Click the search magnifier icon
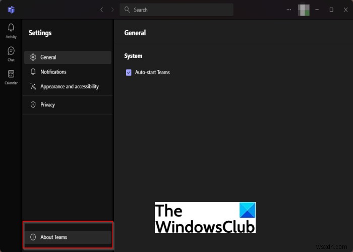The height and width of the screenshot is (252, 353). [x=127, y=10]
